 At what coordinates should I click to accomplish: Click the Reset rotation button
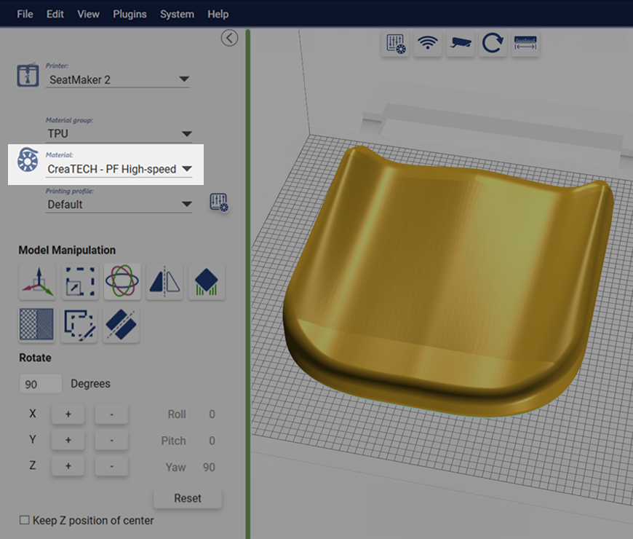pyautogui.click(x=188, y=498)
